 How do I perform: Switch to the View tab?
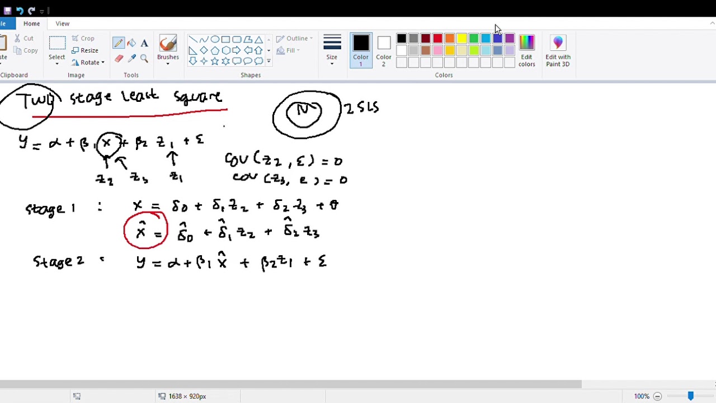[x=63, y=24]
